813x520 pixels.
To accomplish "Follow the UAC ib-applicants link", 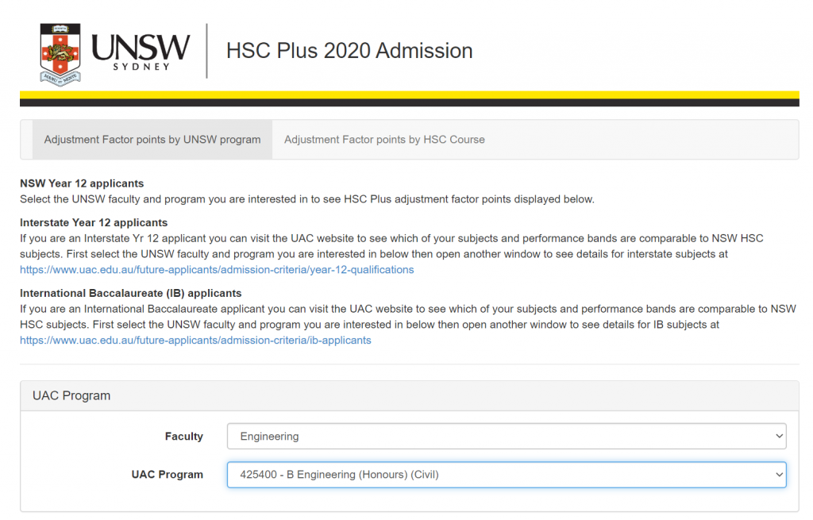I will point(195,341).
